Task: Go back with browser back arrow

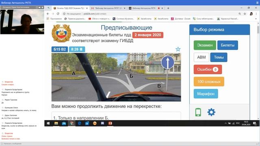Action: pyautogui.click(x=48, y=14)
